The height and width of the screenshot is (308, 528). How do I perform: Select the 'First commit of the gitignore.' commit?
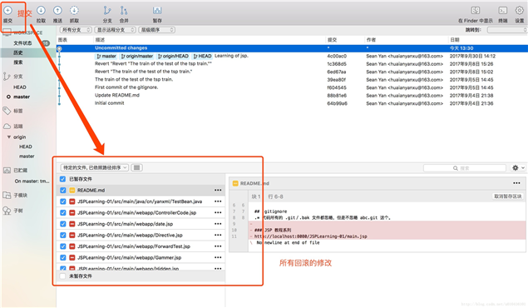pyautogui.click(x=293, y=87)
